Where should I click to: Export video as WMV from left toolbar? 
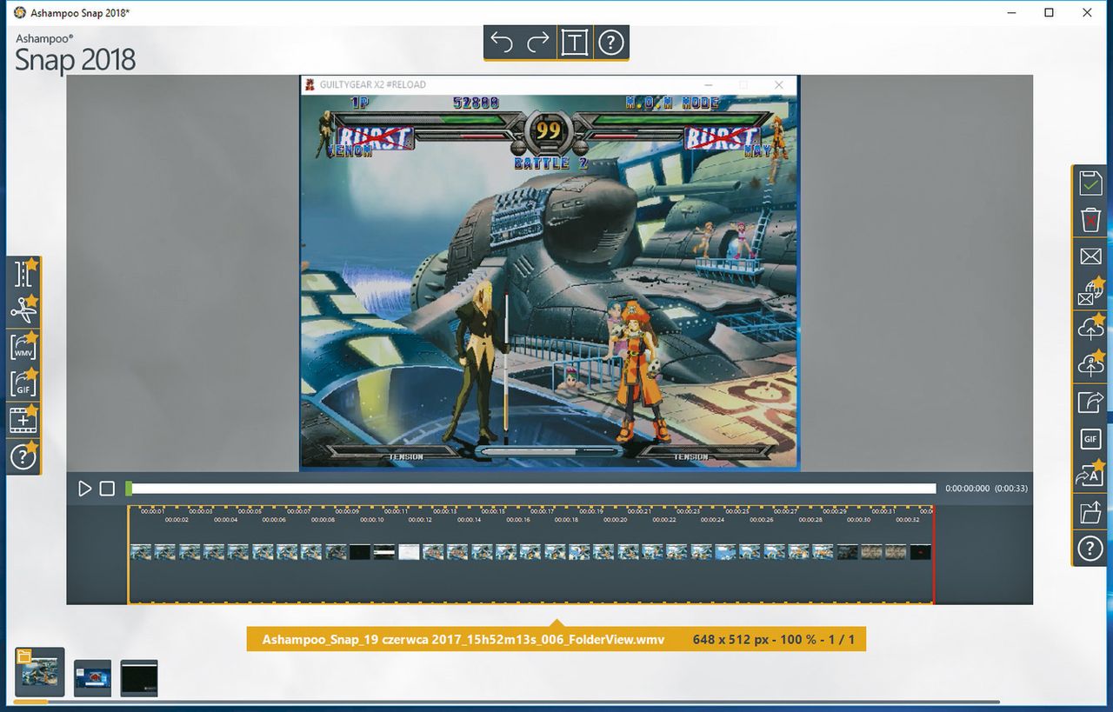[23, 347]
